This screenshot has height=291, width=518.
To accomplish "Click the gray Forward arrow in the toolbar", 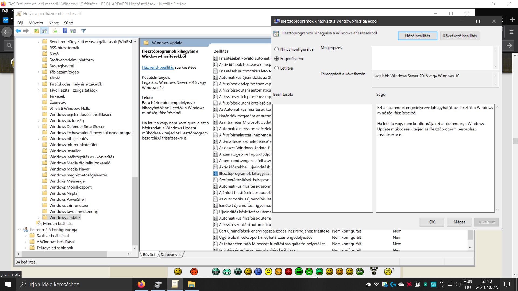I will [x=26, y=31].
